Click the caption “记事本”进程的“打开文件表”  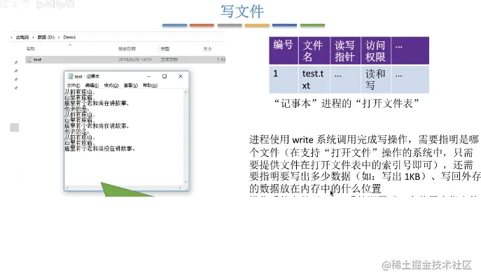click(x=347, y=104)
